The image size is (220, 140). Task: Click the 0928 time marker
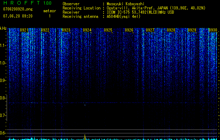pos(171,30)
